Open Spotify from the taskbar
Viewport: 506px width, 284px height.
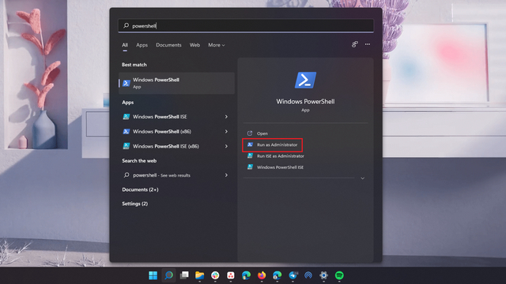click(x=339, y=275)
